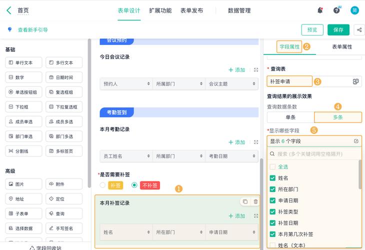Click the link icon in 查询表 field
Screen dimensions: 365x250
[x=355, y=81]
